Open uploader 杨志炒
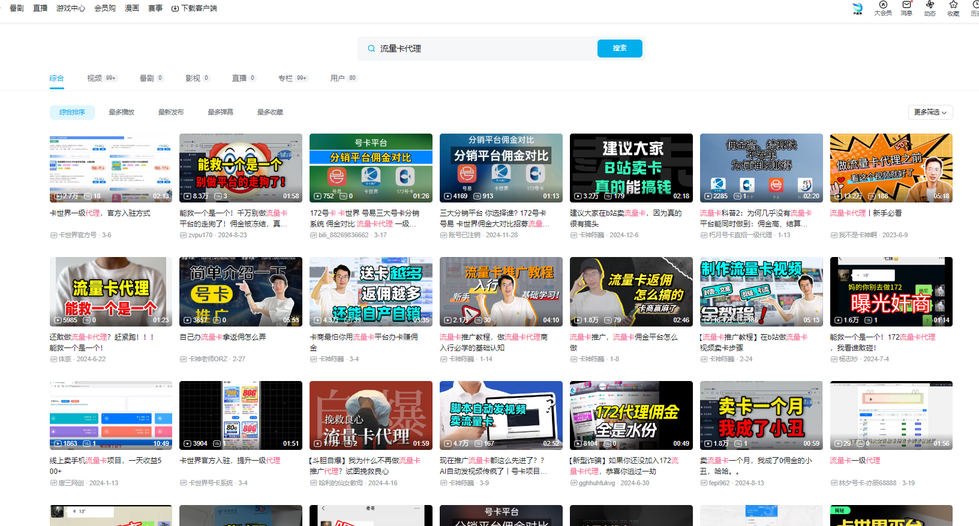 848,359
